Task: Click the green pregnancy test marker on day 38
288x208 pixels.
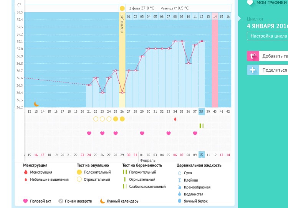Action: 201,126
